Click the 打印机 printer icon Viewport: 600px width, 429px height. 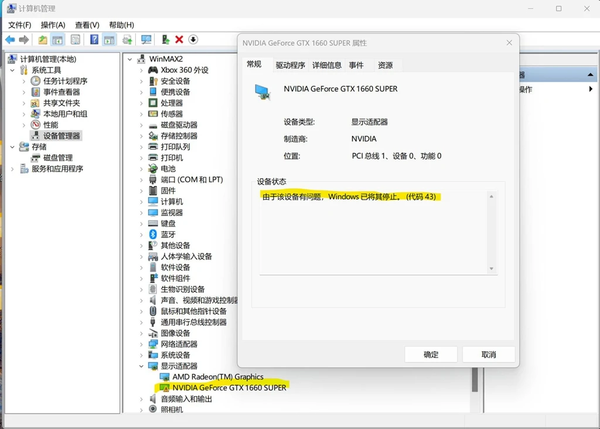point(153,158)
